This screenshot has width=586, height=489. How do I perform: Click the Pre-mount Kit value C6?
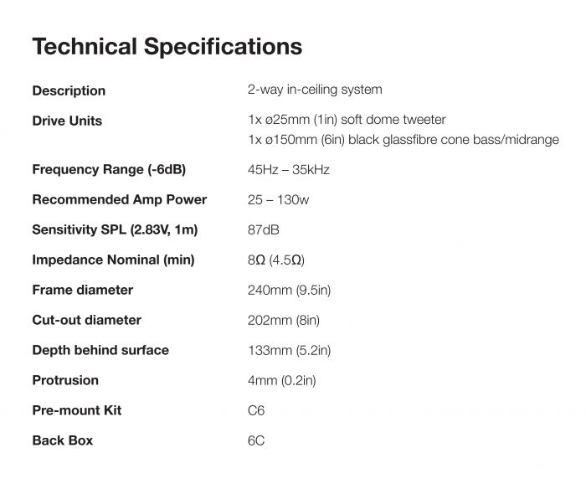point(256,410)
